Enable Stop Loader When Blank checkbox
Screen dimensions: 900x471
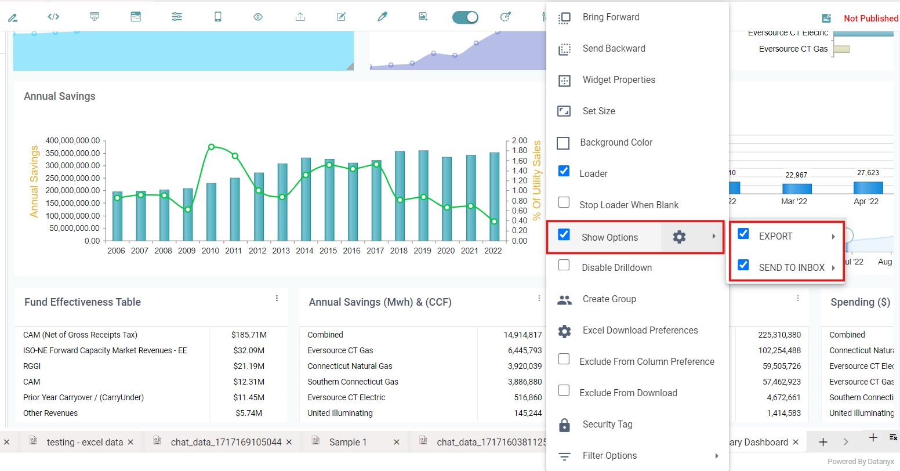[x=564, y=202]
